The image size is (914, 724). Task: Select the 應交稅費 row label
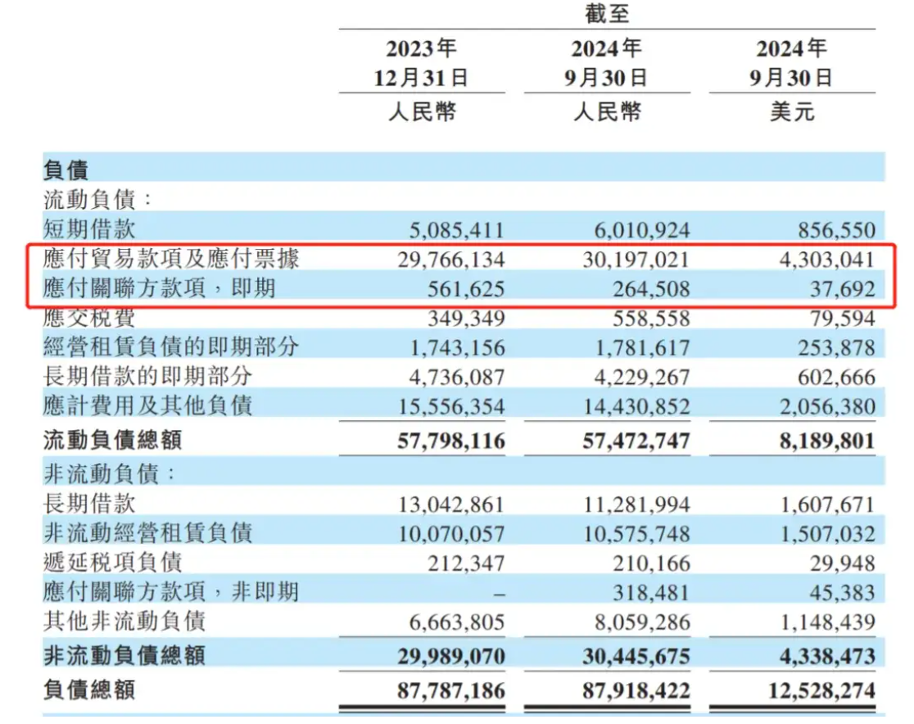click(x=89, y=317)
